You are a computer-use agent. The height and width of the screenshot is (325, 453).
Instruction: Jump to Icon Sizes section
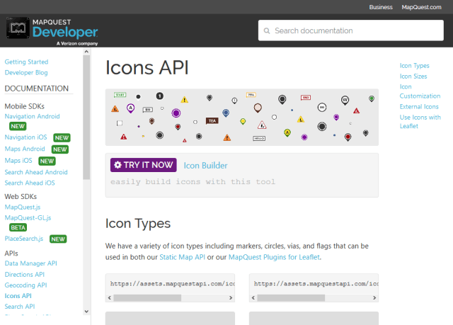point(413,76)
